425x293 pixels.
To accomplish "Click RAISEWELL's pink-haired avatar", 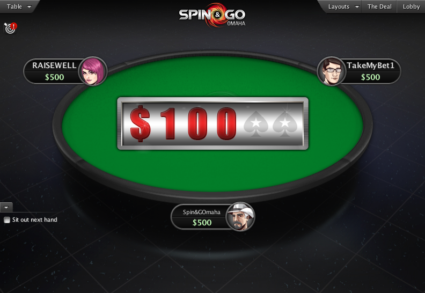I will [93, 71].
